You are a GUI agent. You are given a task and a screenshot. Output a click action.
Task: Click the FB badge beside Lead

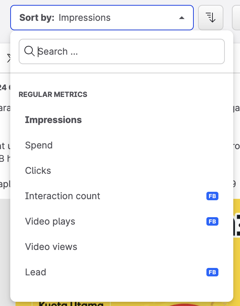[x=212, y=272]
